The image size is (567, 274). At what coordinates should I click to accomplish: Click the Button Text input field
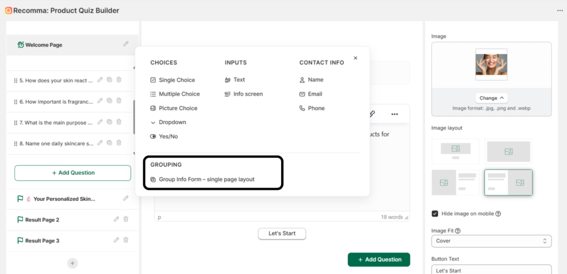coord(491,270)
